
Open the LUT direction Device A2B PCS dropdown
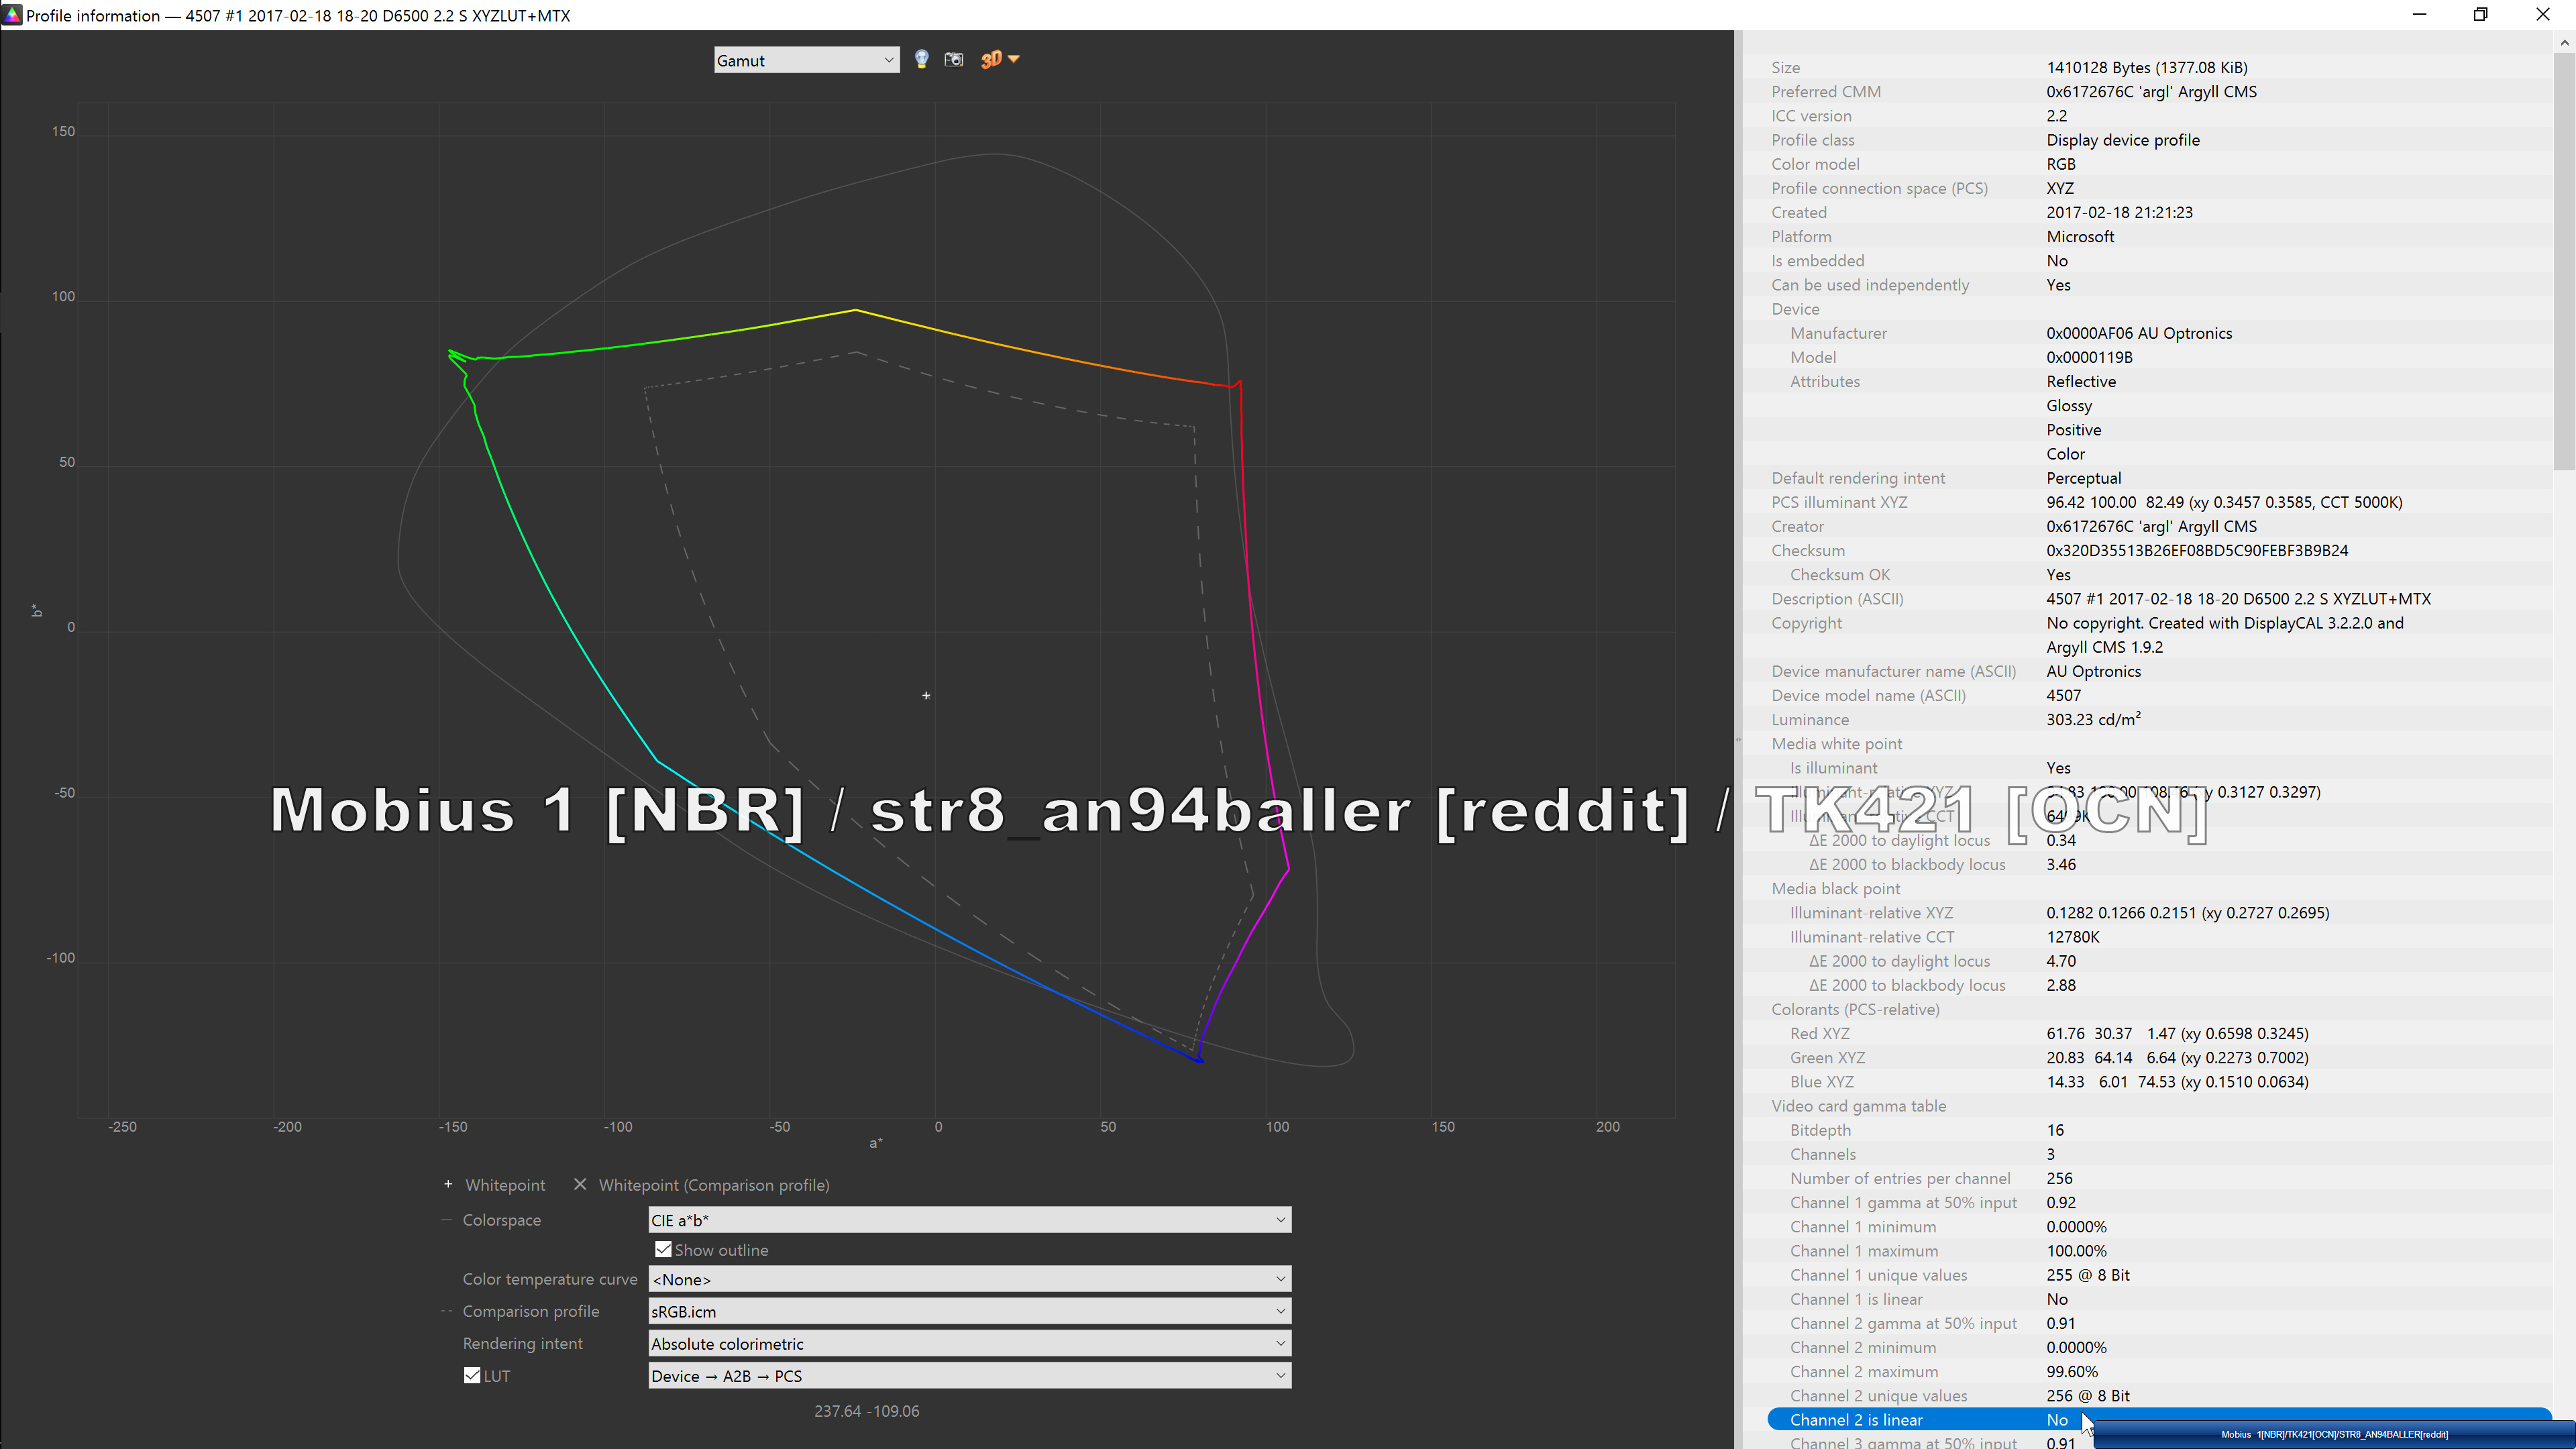(x=969, y=1376)
